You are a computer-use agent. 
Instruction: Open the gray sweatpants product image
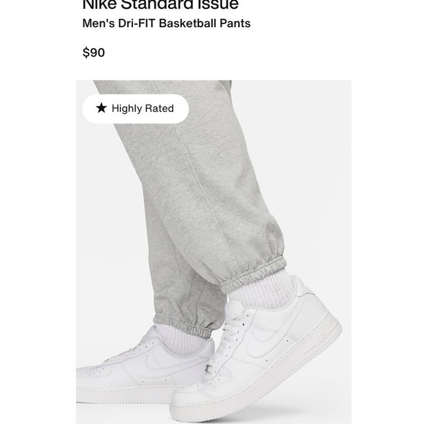pos(213,252)
